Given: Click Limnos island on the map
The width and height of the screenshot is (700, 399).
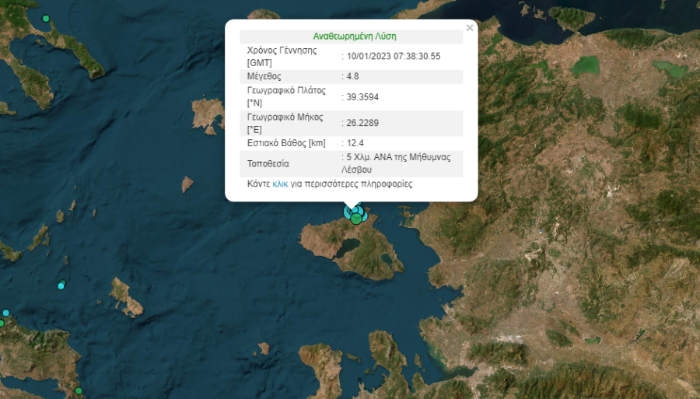Looking at the screenshot, I should click(208, 116).
